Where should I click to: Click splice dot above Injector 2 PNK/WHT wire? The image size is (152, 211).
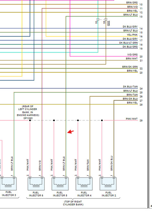coord(102,120)
